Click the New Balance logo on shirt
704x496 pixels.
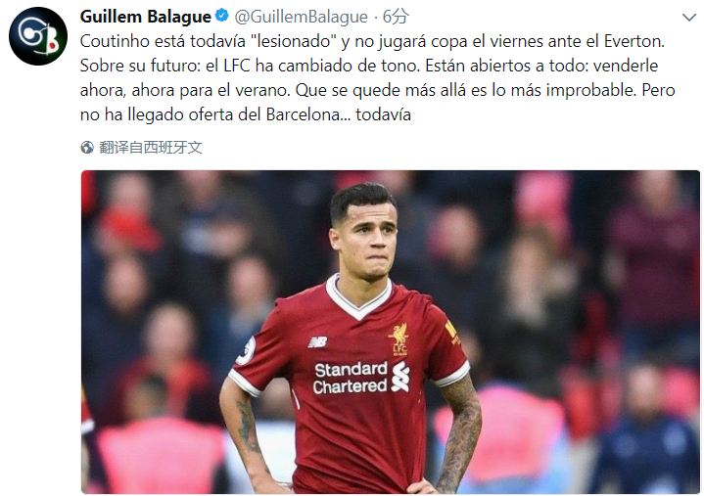pyautogui.click(x=318, y=342)
